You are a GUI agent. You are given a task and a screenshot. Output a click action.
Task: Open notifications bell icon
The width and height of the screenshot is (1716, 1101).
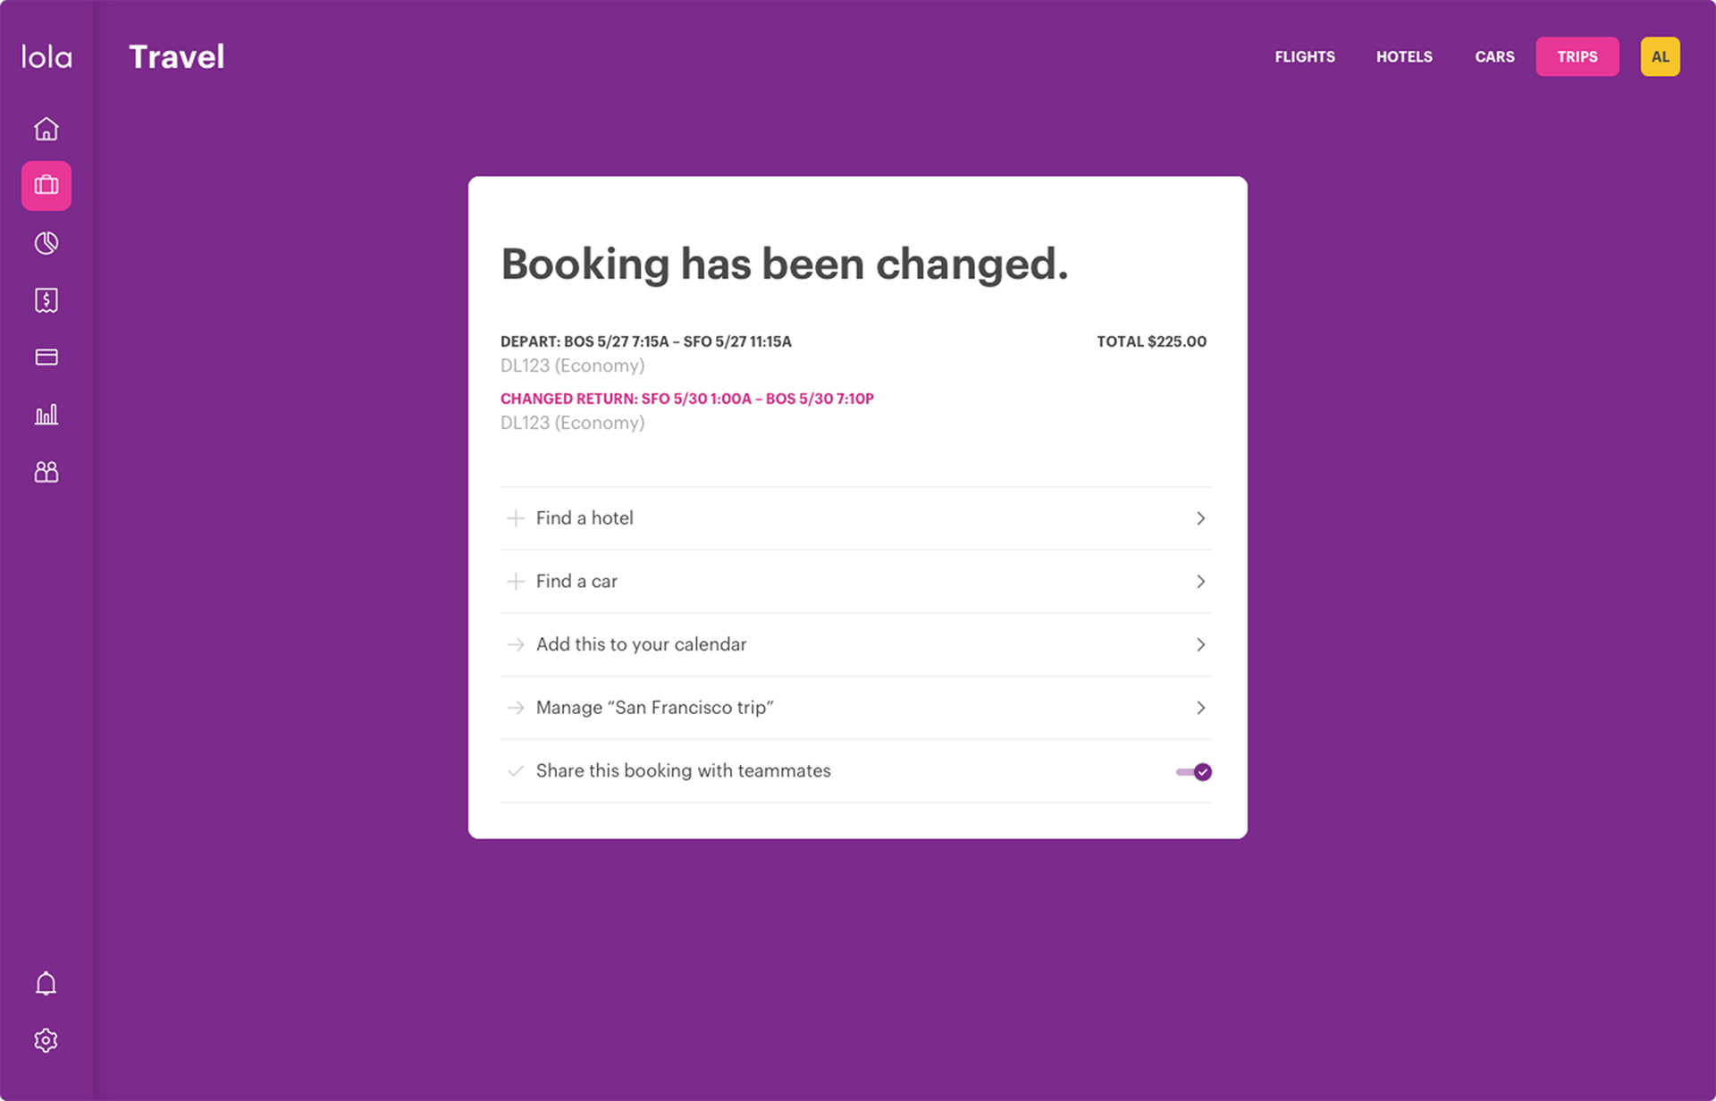(46, 984)
